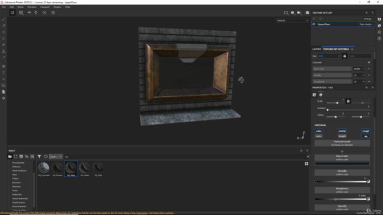Toggle the scale lock in Properties
This screenshot has width=383, height=215.
pyautogui.click(x=348, y=101)
